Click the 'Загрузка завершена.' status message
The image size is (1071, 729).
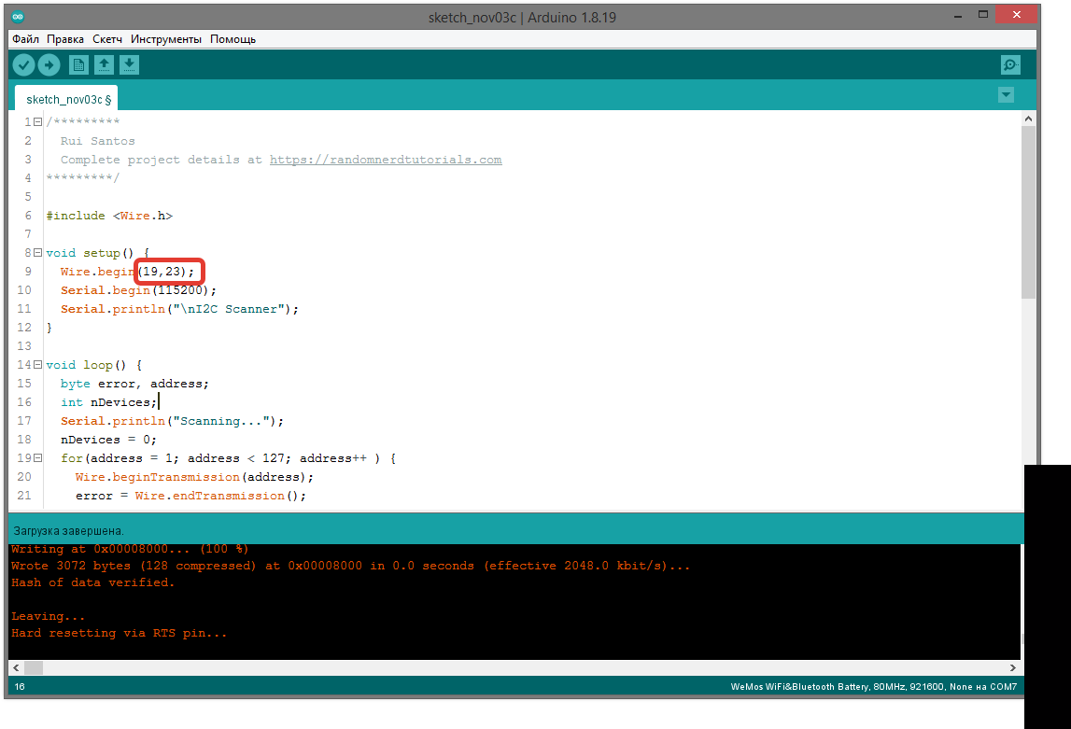(x=69, y=530)
